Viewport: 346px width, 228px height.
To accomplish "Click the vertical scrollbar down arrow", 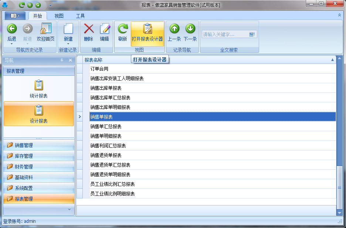I will (339, 212).
